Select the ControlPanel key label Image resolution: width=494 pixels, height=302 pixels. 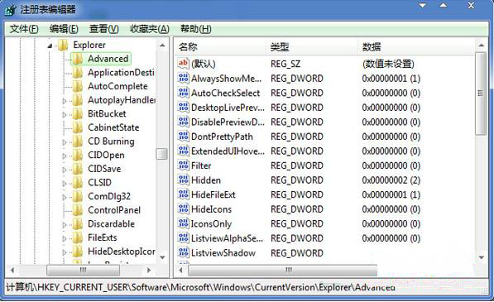114,210
